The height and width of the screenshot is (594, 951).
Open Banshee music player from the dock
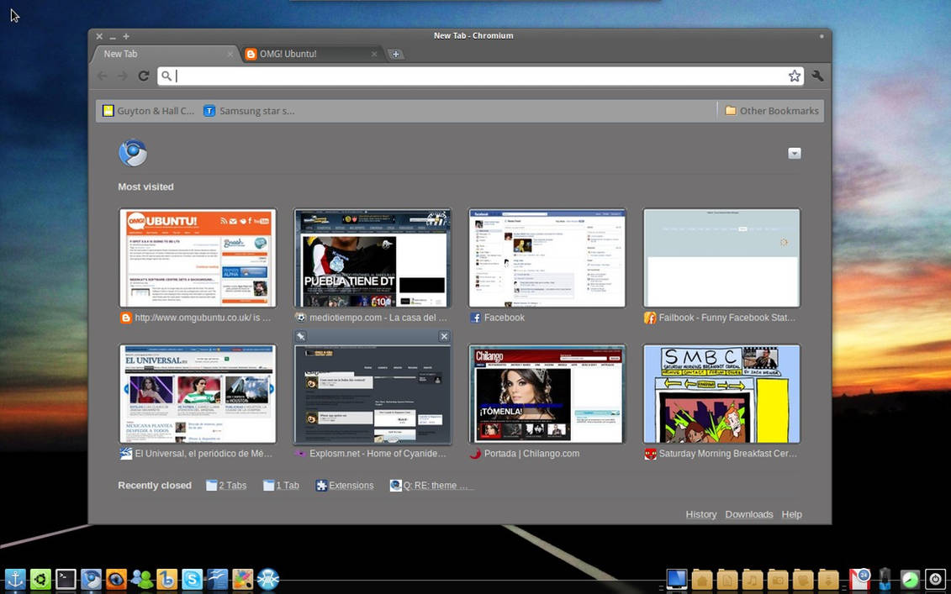tap(166, 579)
